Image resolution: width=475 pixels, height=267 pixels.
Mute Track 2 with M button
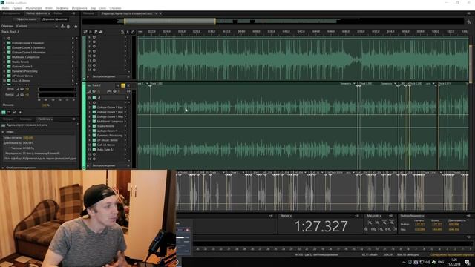coord(117,86)
